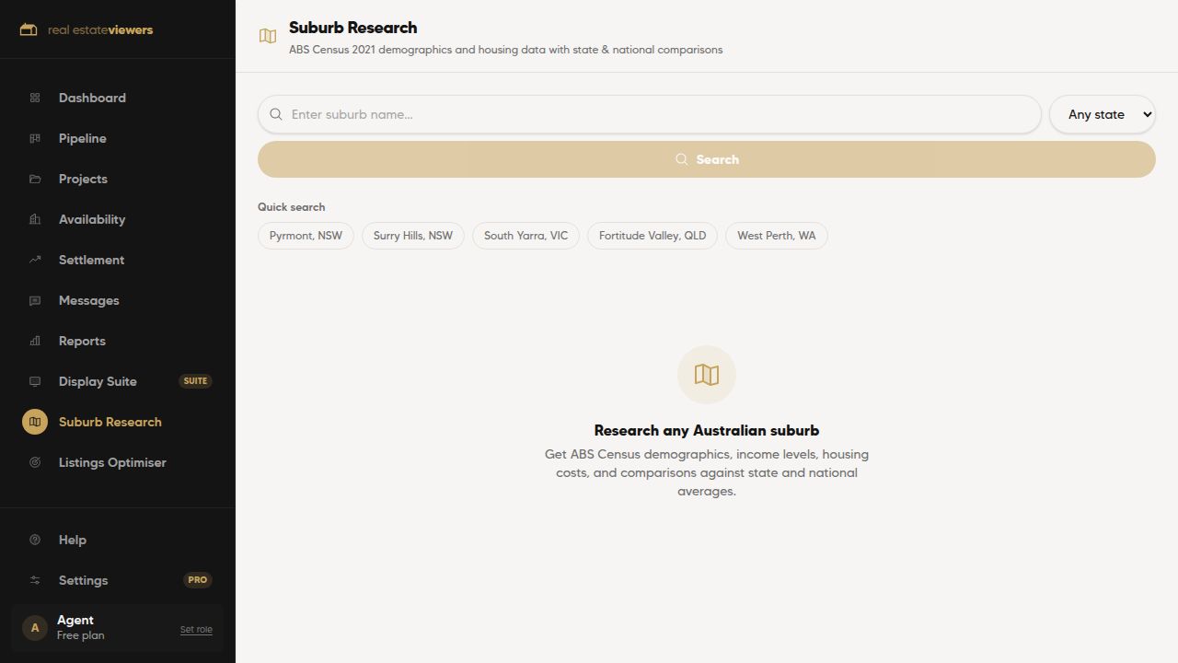Open the Projects menu item
The width and height of the screenshot is (1178, 663).
pyautogui.click(x=118, y=179)
